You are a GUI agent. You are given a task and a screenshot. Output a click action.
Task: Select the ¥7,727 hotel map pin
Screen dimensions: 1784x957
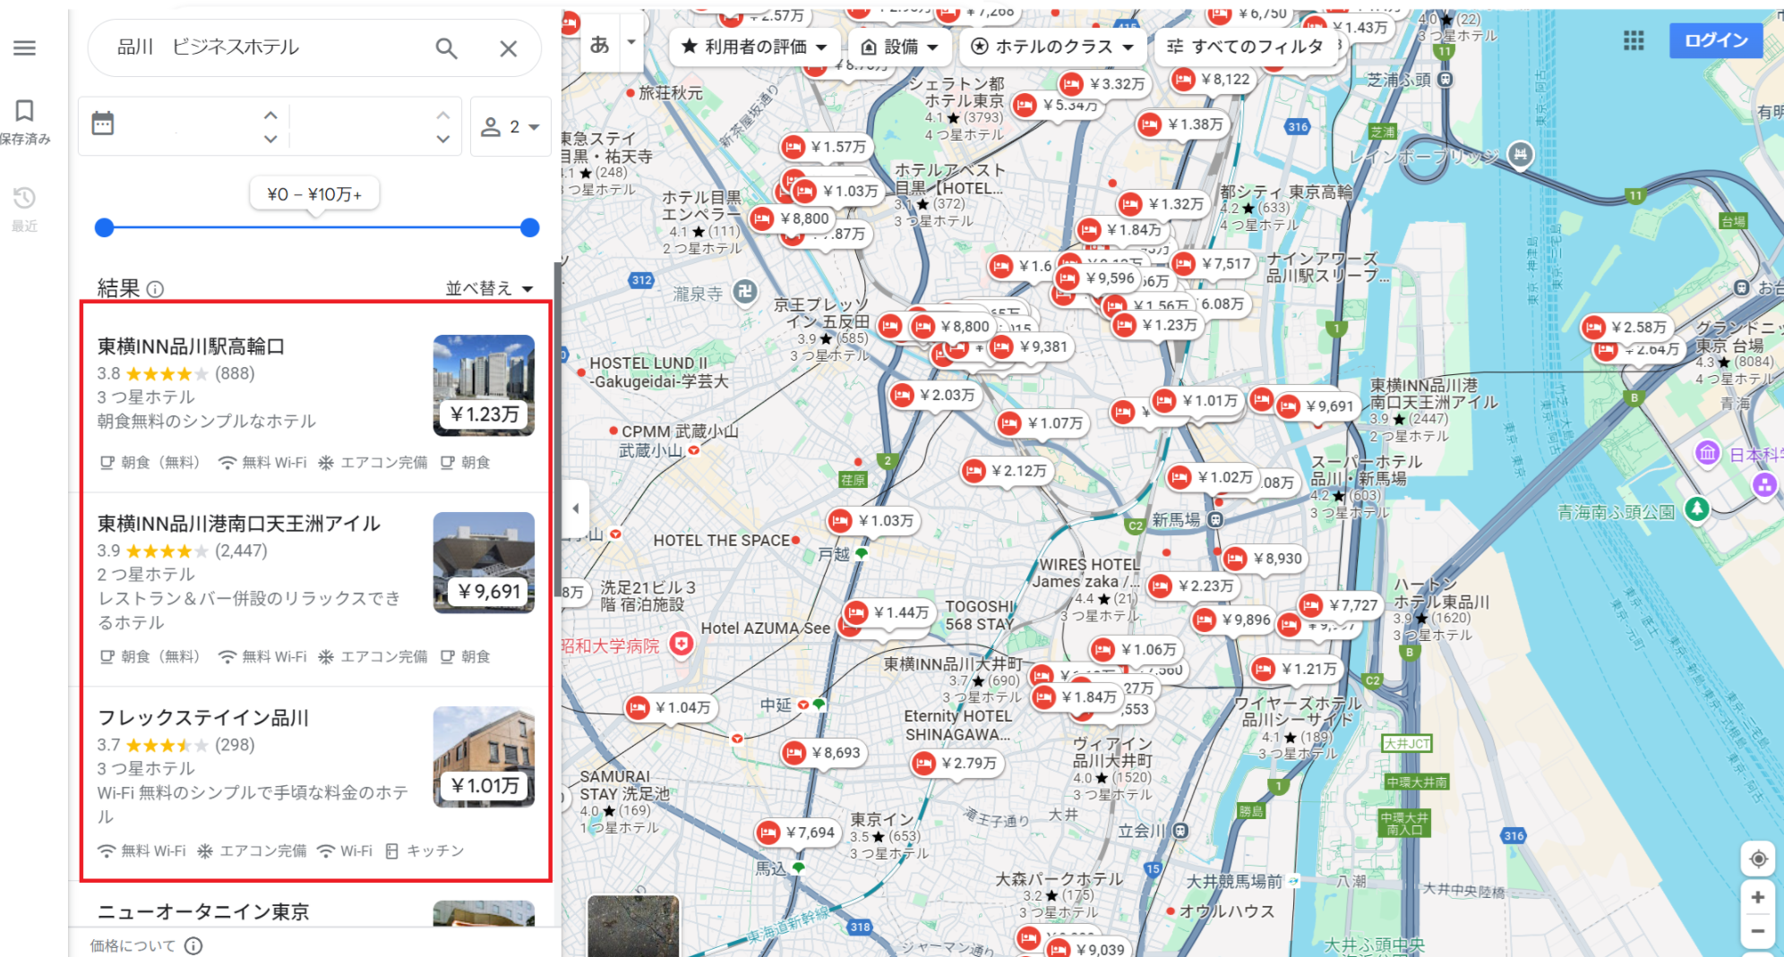pos(1340,605)
